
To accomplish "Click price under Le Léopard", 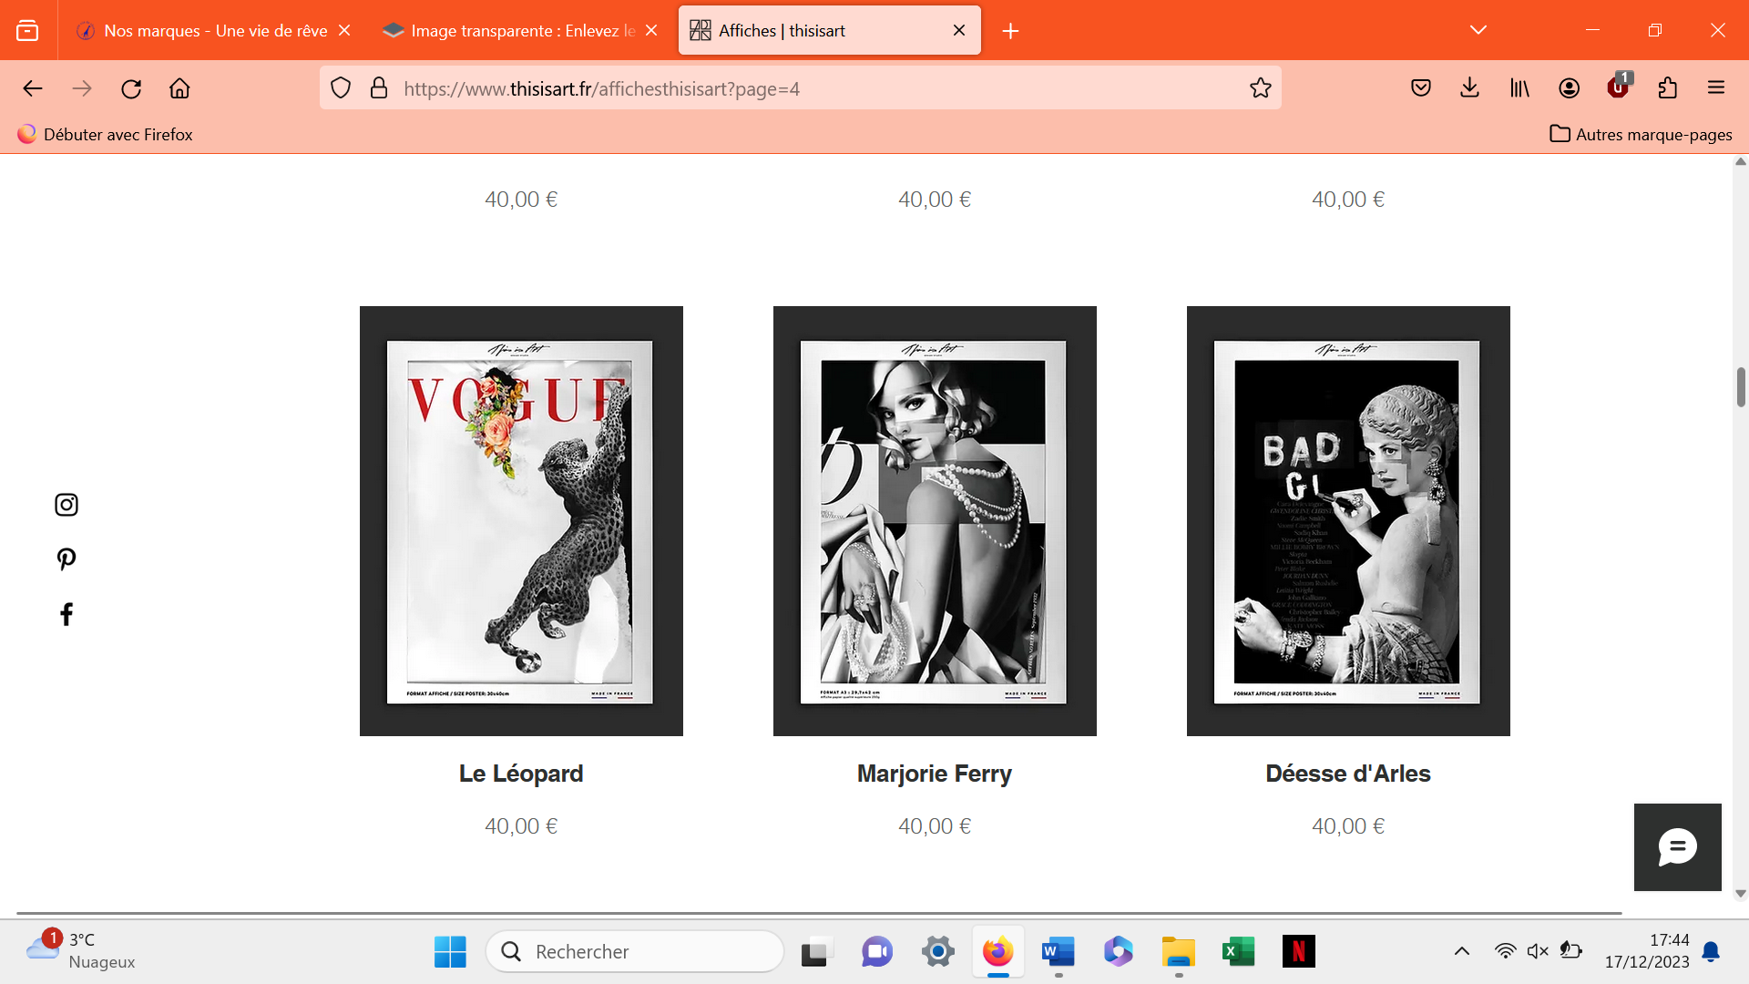I will (x=521, y=826).
